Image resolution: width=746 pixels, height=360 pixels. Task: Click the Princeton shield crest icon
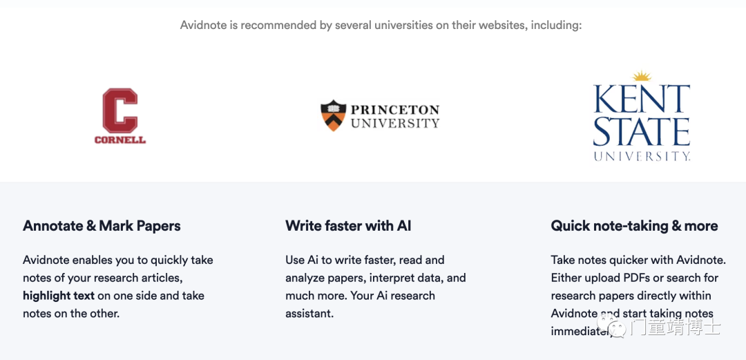coord(332,115)
